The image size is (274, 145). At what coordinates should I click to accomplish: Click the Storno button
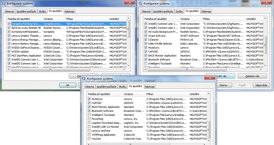223,85
